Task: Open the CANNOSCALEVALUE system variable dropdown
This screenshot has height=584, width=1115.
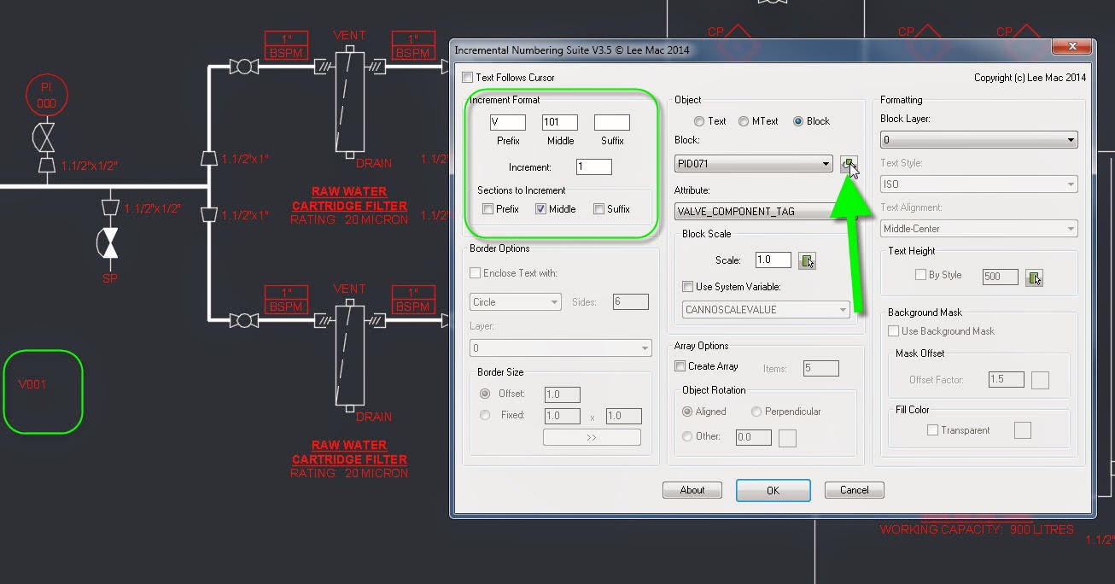Action: pos(767,310)
